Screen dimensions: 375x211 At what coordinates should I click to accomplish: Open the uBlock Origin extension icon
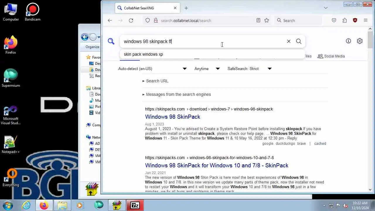click(355, 21)
